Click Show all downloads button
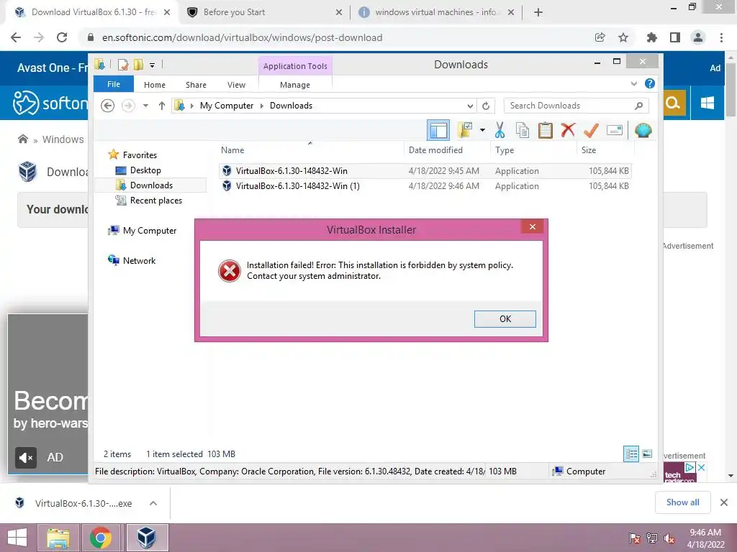This screenshot has height=552, width=737. (682, 502)
